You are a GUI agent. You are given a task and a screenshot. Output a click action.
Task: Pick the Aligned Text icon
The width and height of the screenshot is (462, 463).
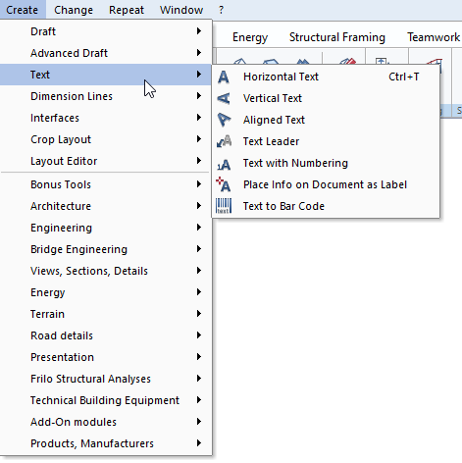[224, 120]
